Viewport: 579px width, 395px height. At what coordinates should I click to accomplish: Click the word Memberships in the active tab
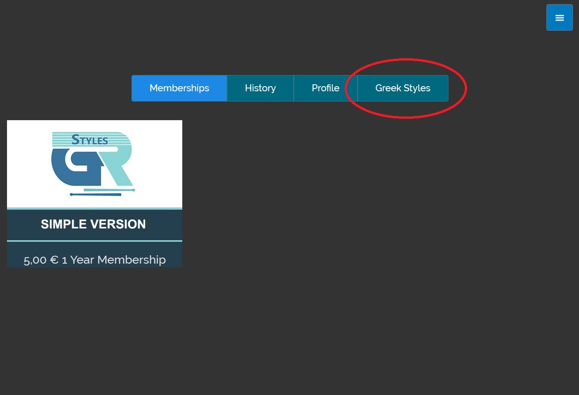[179, 88]
